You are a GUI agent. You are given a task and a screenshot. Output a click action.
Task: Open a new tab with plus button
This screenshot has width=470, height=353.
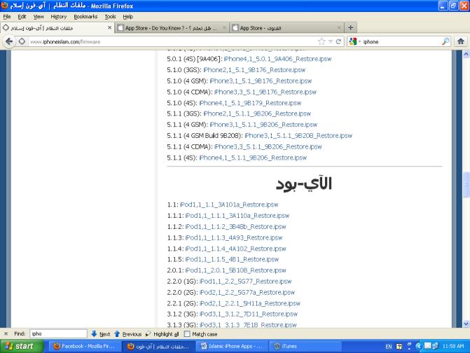click(350, 28)
